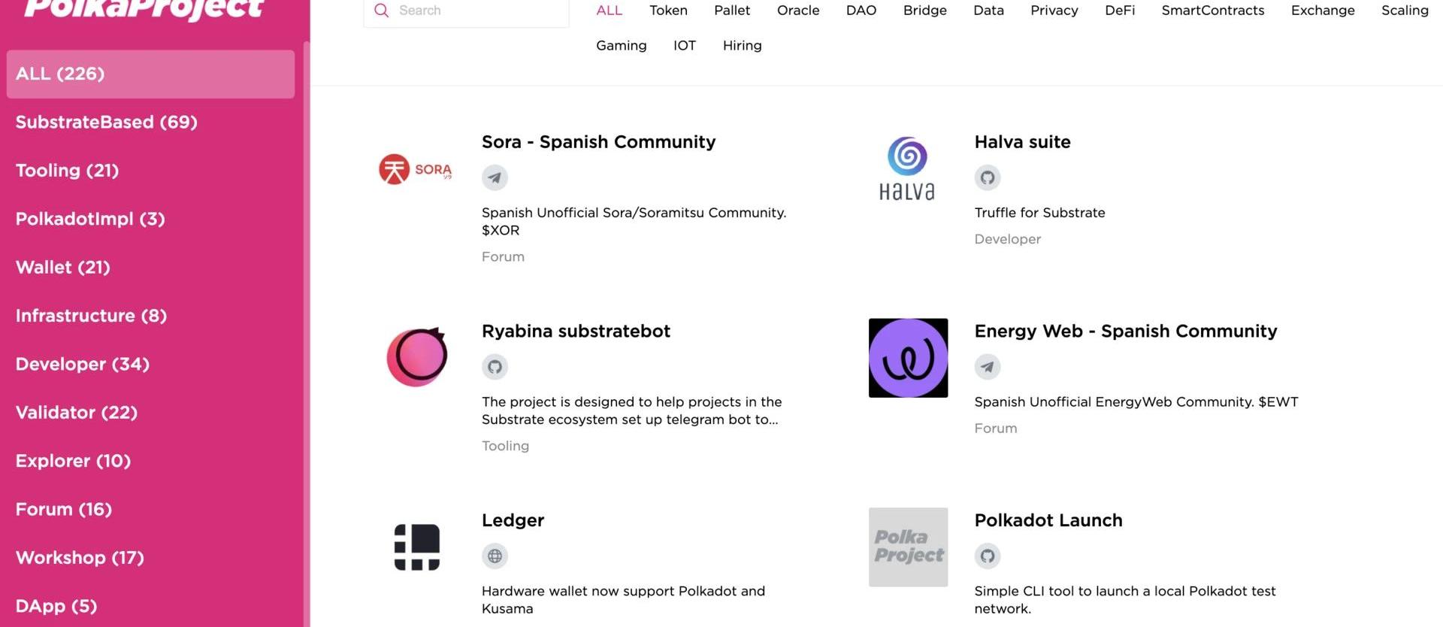The width and height of the screenshot is (1443, 627).
Task: Click the search magnifier icon
Action: click(x=381, y=11)
